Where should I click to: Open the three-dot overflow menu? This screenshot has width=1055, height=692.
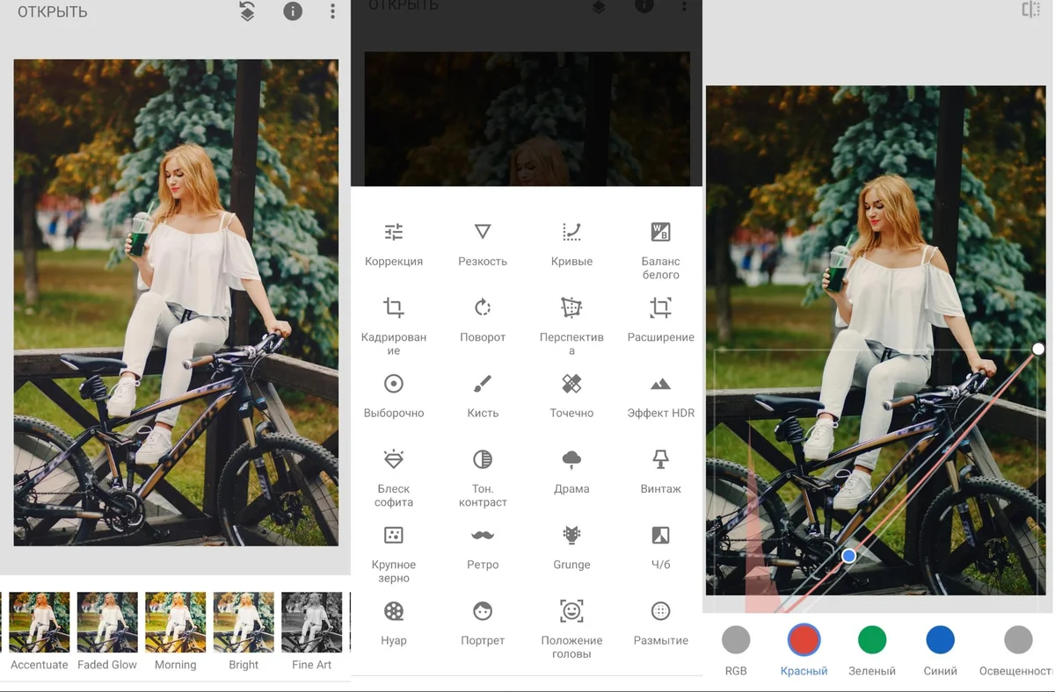click(332, 11)
